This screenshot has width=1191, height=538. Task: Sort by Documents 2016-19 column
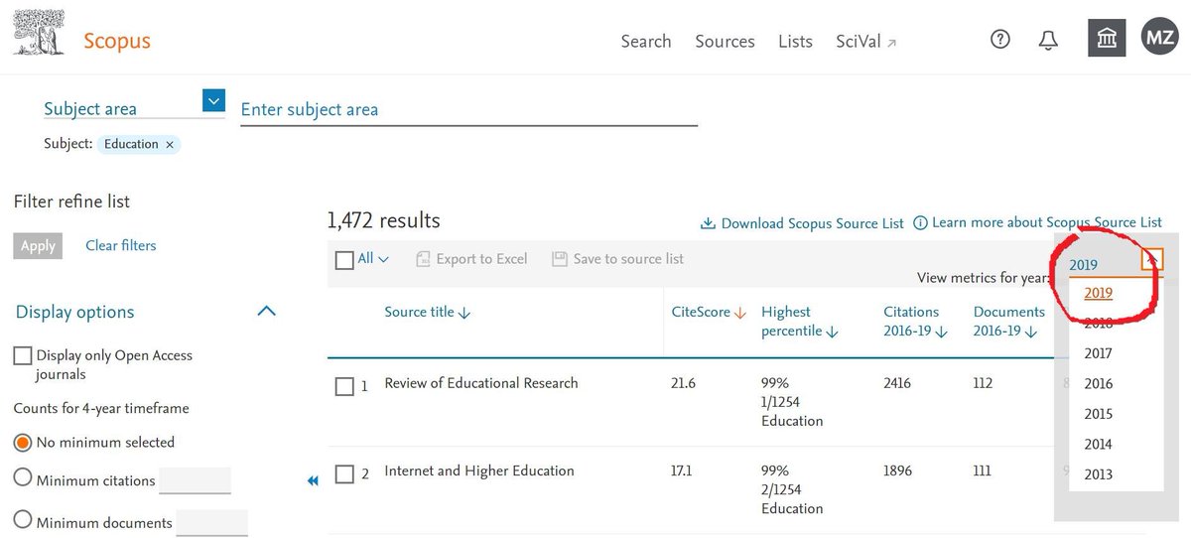[x=1008, y=322]
